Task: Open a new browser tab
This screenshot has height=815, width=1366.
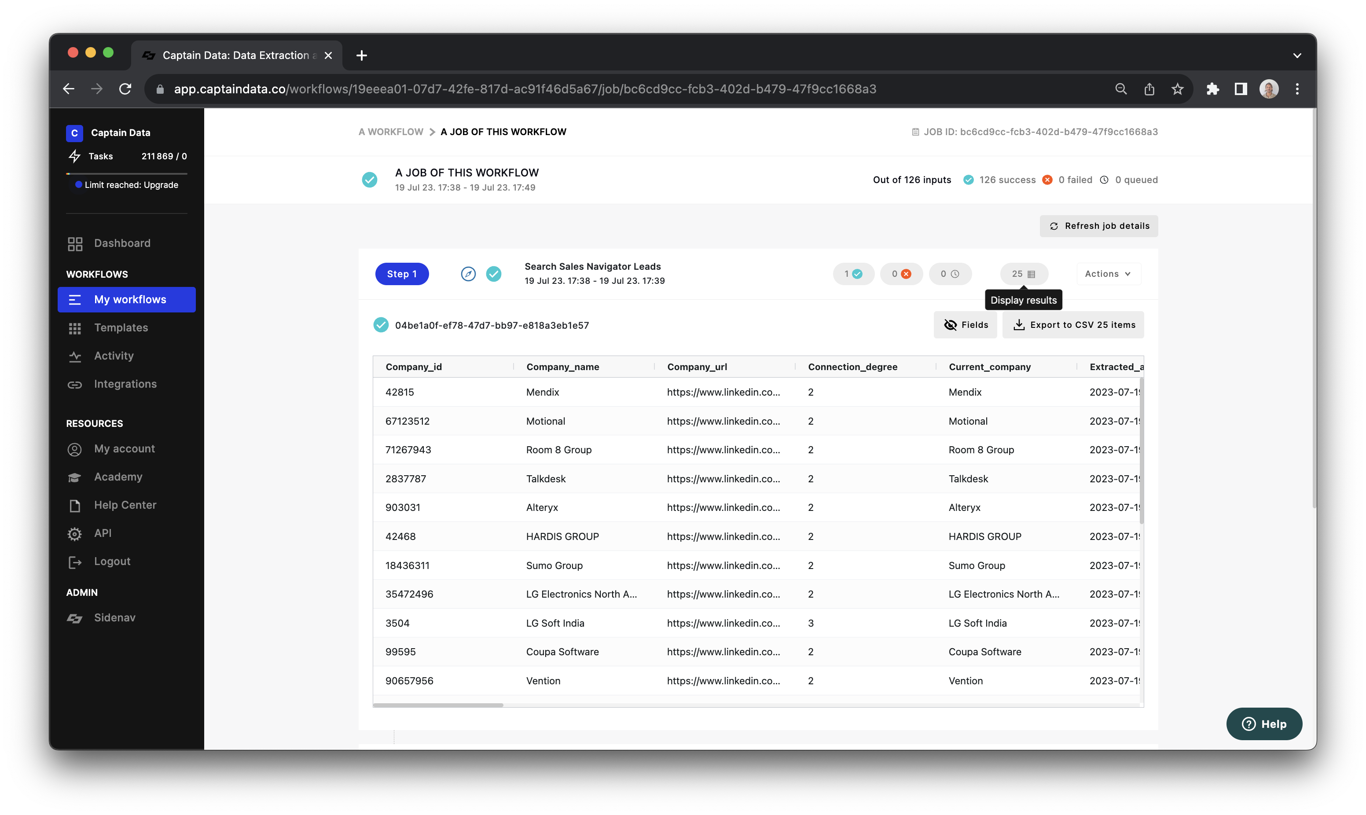Action: pyautogui.click(x=361, y=55)
